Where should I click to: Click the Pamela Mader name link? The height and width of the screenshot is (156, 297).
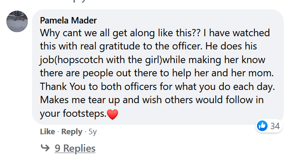(x=68, y=20)
